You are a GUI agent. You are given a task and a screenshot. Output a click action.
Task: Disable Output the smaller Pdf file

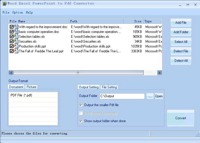[81, 105]
